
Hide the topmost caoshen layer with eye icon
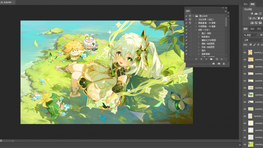coord(245,53)
